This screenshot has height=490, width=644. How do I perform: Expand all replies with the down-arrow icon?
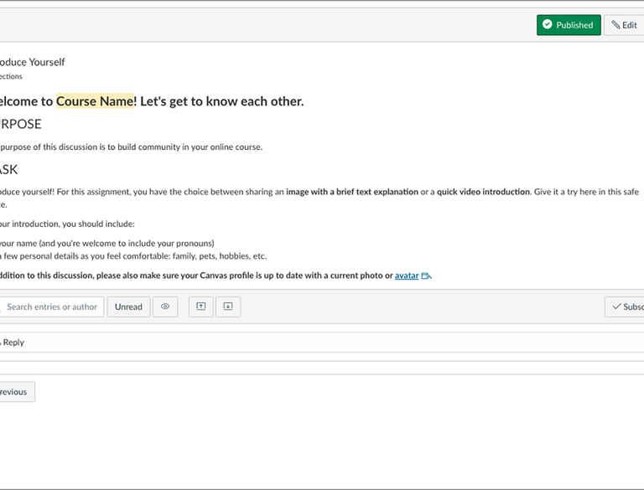point(228,307)
